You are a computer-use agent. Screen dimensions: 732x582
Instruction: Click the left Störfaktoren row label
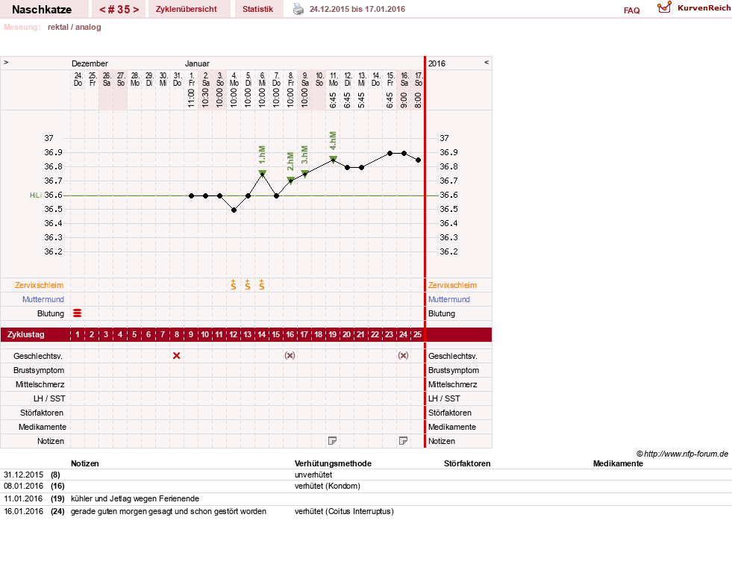pos(42,413)
